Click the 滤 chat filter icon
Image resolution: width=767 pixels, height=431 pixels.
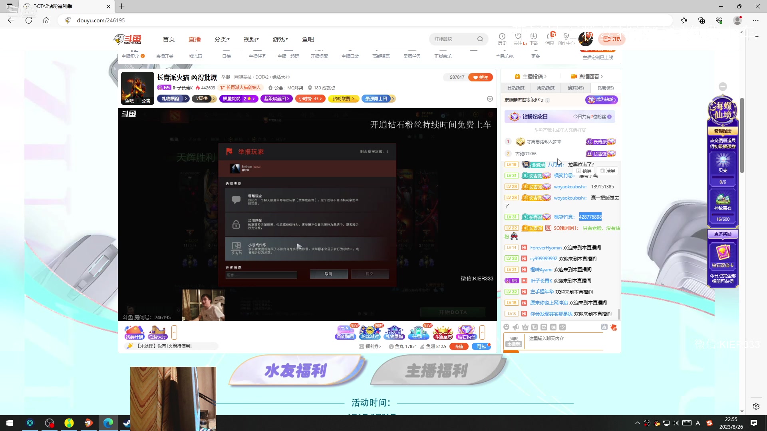pyautogui.click(x=604, y=327)
